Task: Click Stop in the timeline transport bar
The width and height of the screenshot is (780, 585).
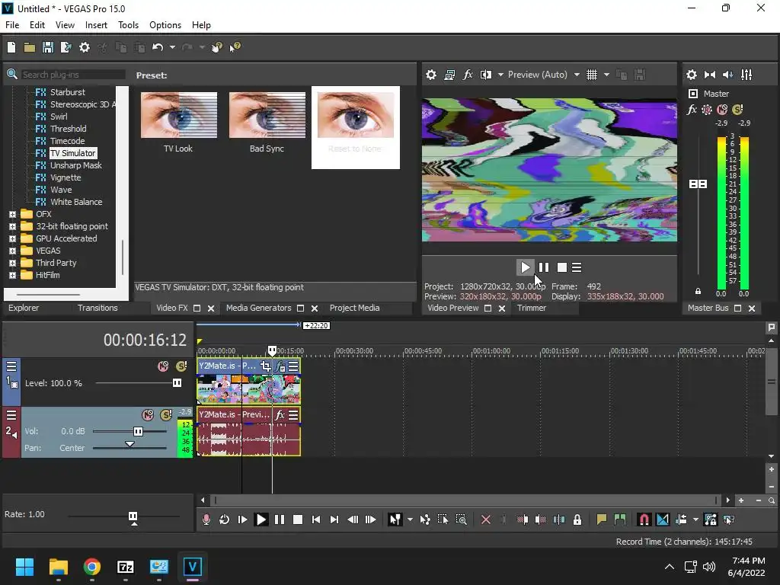Action: coord(298,519)
